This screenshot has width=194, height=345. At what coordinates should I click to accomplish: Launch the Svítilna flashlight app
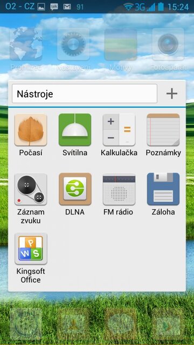(75, 130)
